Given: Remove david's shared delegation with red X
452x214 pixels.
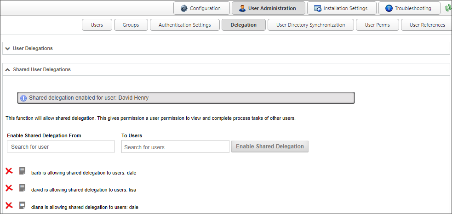Looking at the screenshot, I should click(x=9, y=188).
